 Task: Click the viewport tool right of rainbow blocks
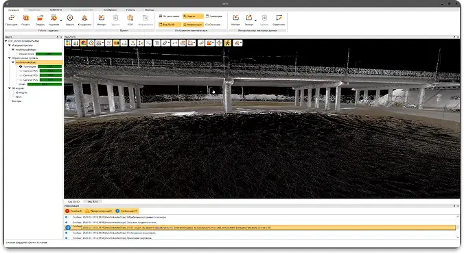click(x=124, y=43)
